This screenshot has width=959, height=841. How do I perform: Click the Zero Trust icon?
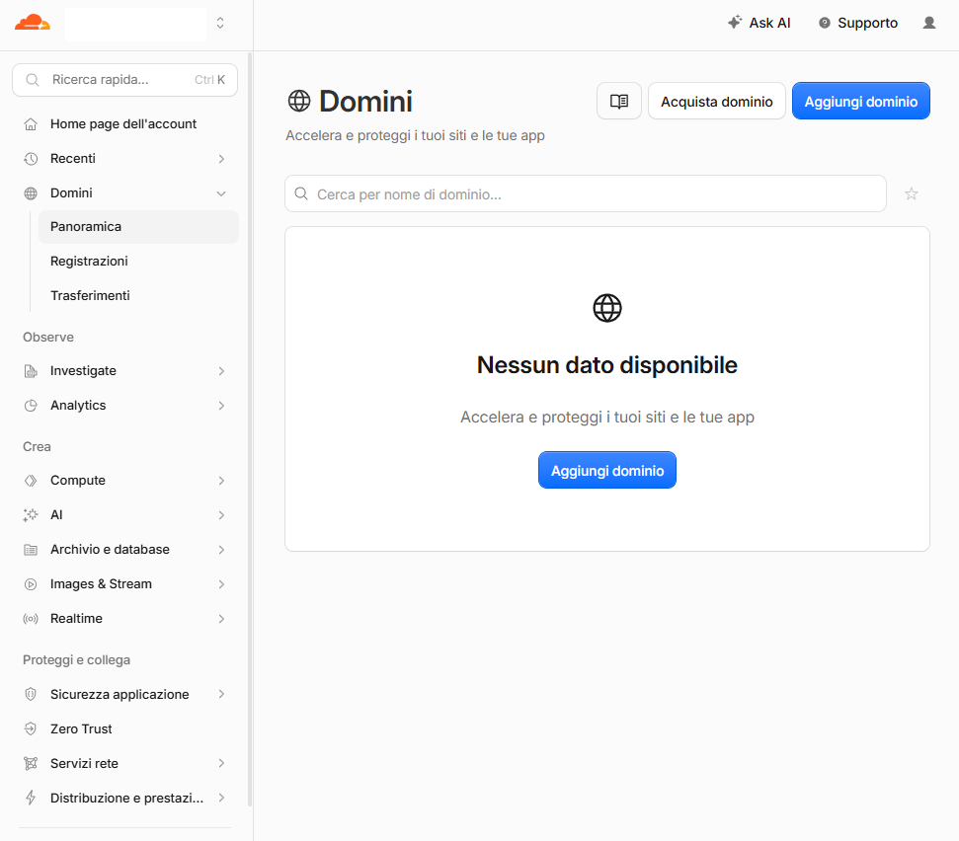[x=31, y=729]
